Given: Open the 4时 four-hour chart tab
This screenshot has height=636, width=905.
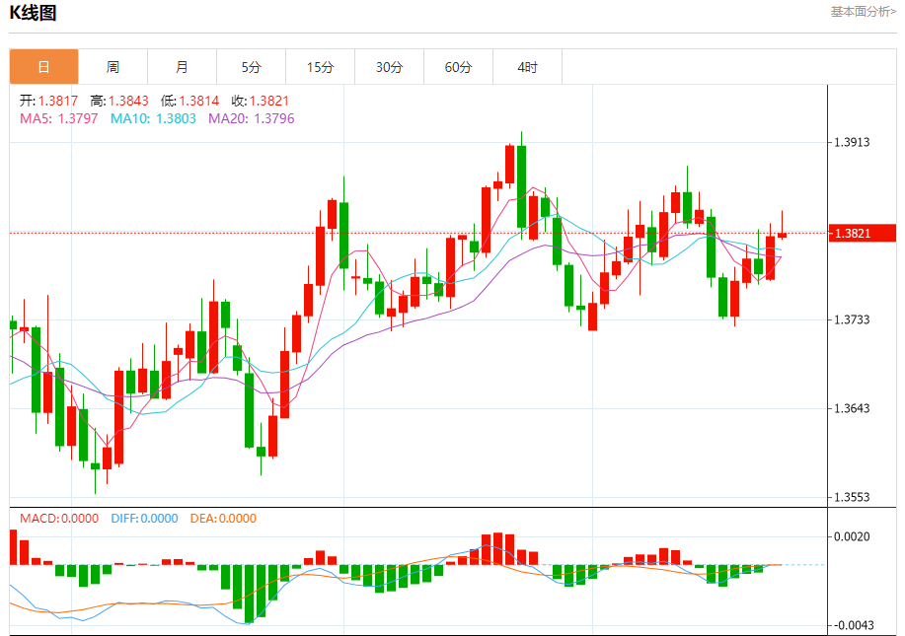Looking at the screenshot, I should (x=528, y=67).
